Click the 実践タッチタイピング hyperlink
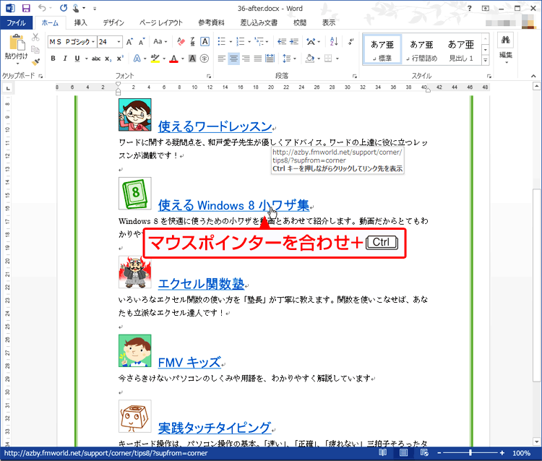542x461 pixels. 215,428
